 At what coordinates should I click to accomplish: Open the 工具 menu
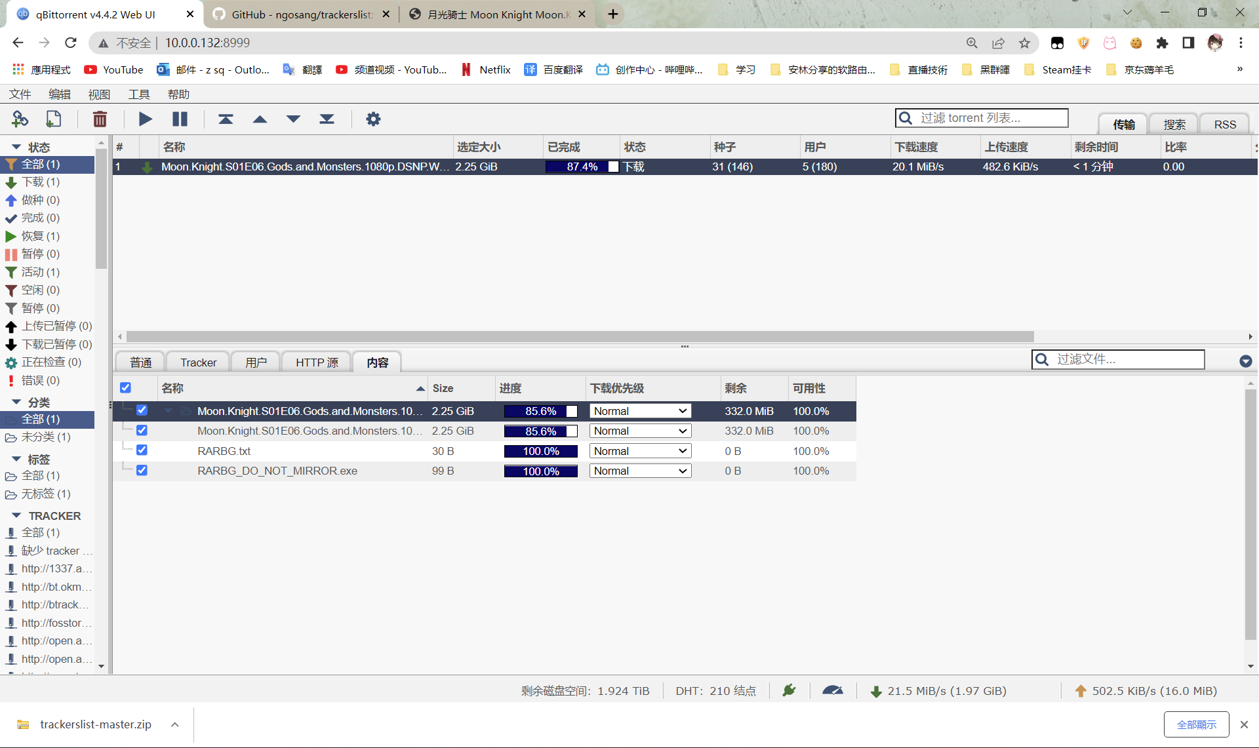coord(138,94)
